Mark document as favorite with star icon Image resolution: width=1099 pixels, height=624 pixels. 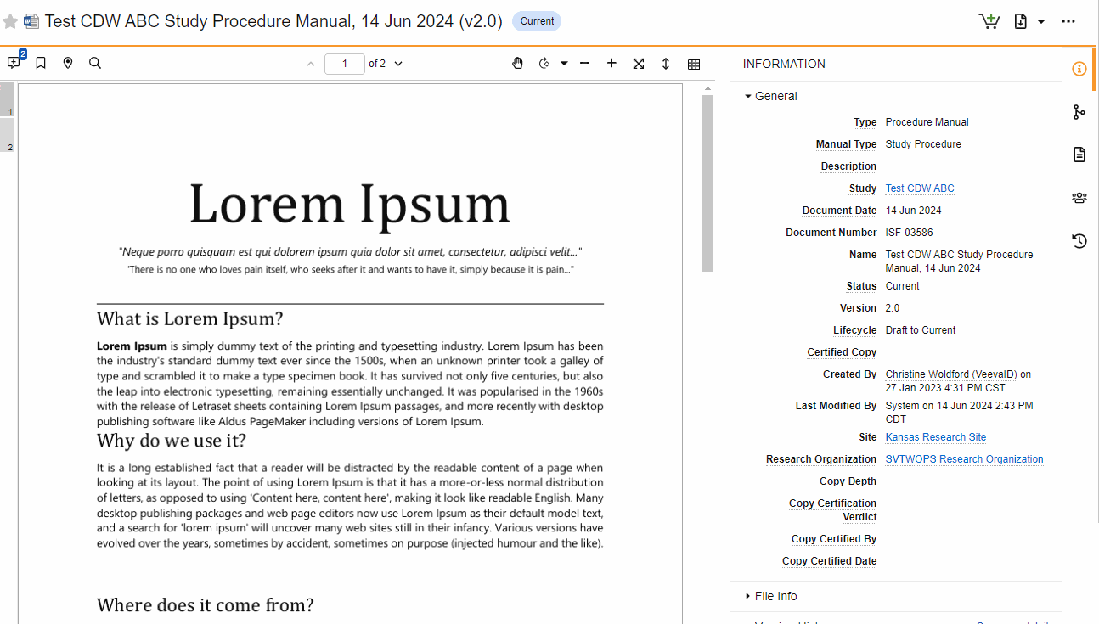pos(10,22)
